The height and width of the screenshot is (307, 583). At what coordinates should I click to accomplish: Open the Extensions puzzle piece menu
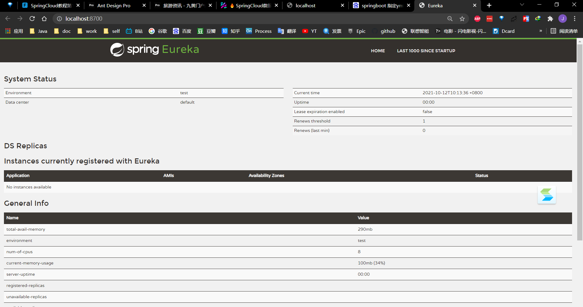click(550, 19)
